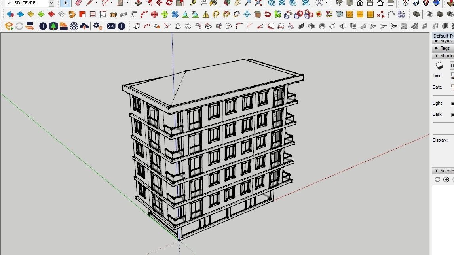Open the 3D Warehouse
The width and height of the screenshot is (454, 255).
272,3
